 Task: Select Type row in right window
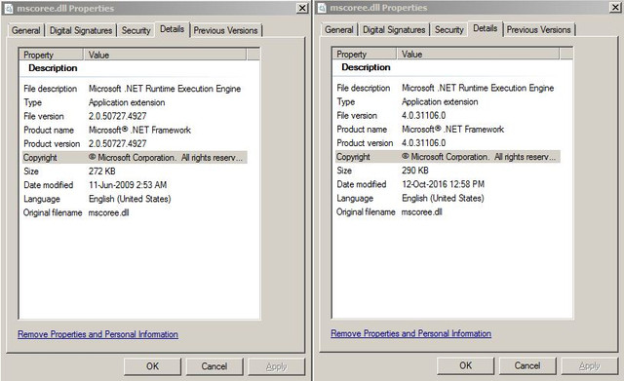click(448, 101)
